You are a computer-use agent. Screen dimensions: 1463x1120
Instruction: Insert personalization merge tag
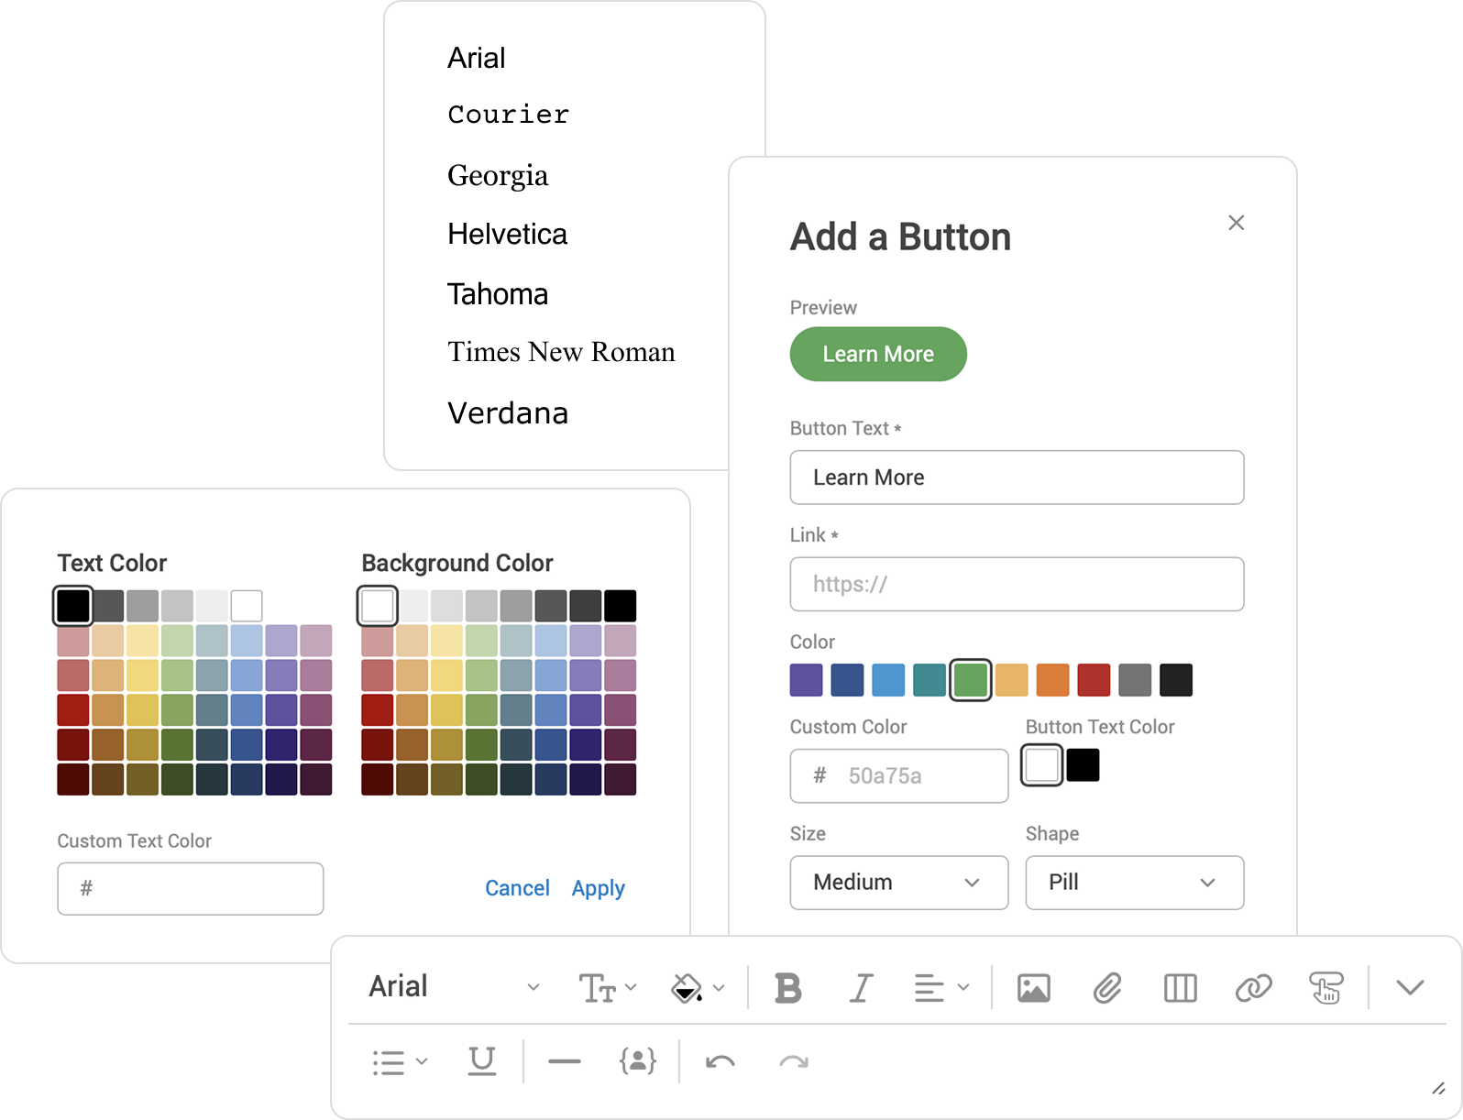(x=637, y=1061)
